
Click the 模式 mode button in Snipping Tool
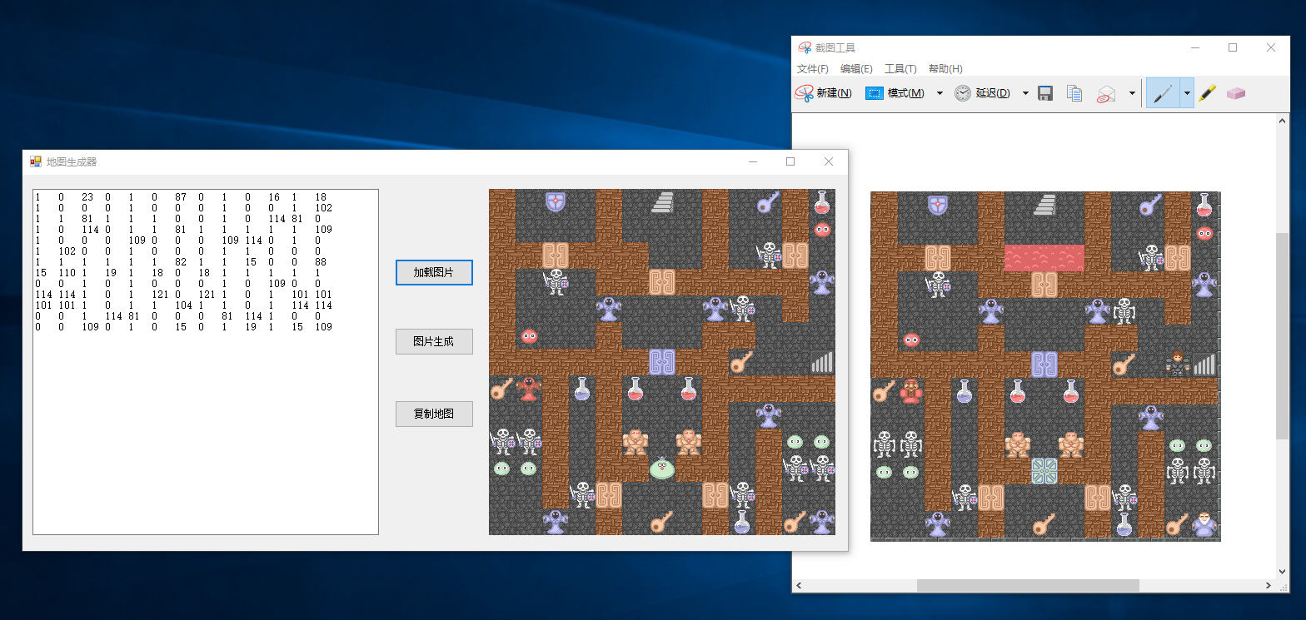point(895,93)
